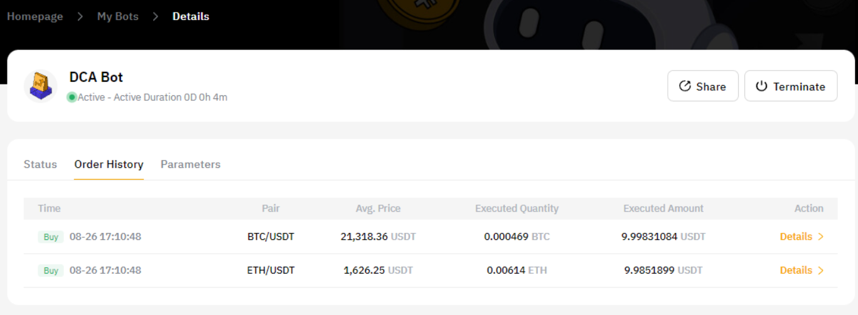Click the breadcrumb chevron after My Bots
Screen dimensions: 858x315
[156, 16]
